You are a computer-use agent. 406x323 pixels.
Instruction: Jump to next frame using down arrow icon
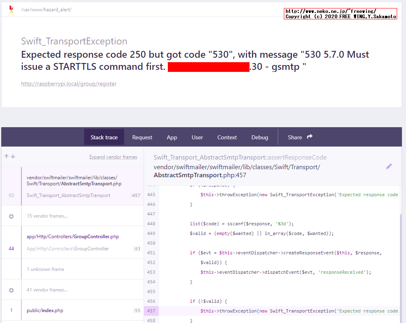pos(13,156)
